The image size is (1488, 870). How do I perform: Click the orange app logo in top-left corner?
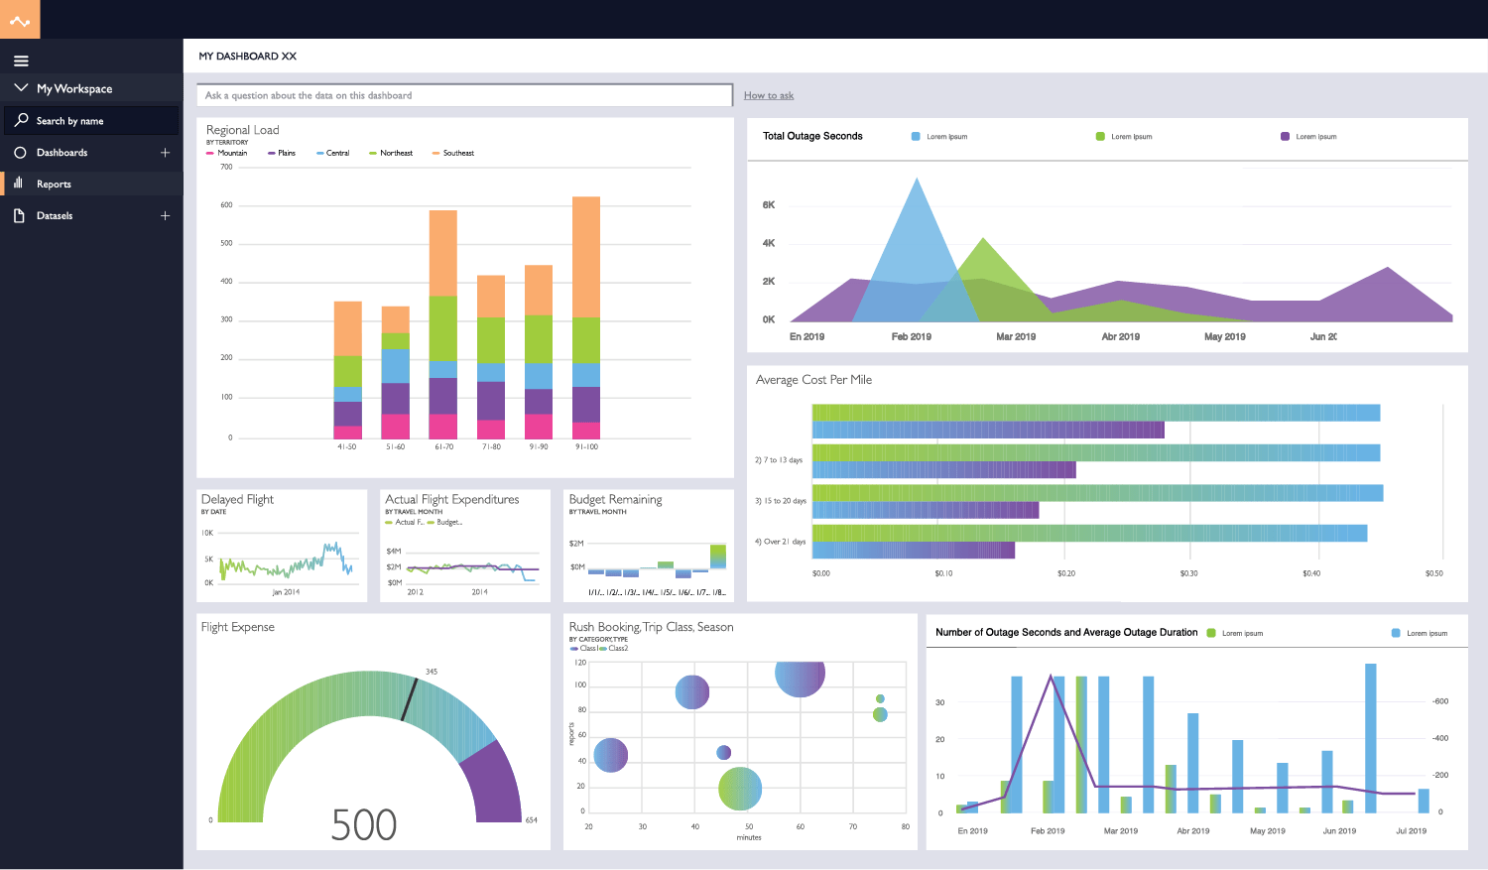[19, 19]
